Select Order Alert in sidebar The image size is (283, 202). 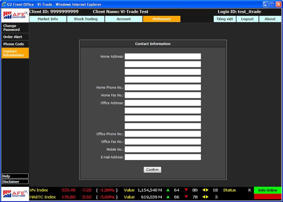(x=15, y=37)
